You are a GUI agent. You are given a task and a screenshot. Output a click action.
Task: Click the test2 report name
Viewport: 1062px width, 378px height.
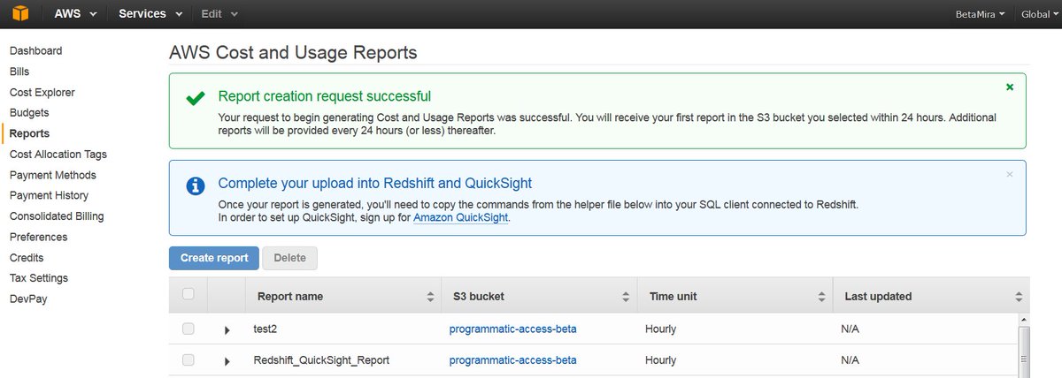(x=266, y=329)
